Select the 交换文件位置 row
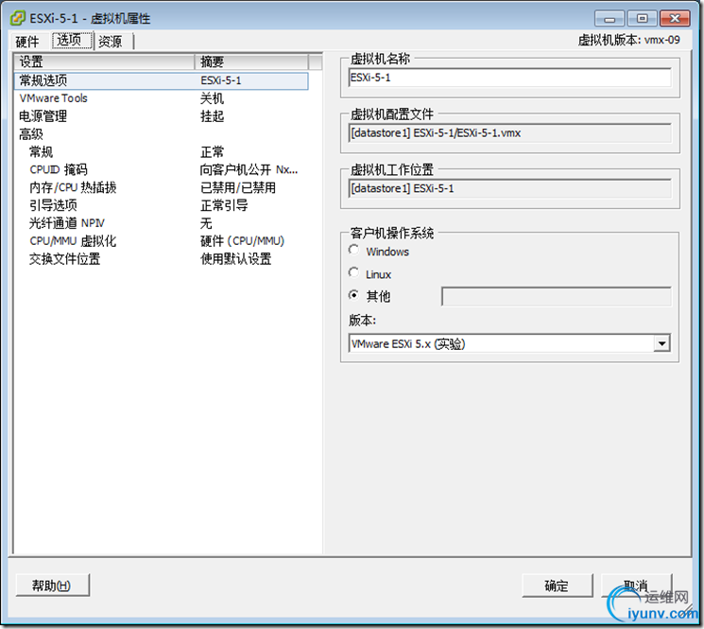 coord(162,259)
